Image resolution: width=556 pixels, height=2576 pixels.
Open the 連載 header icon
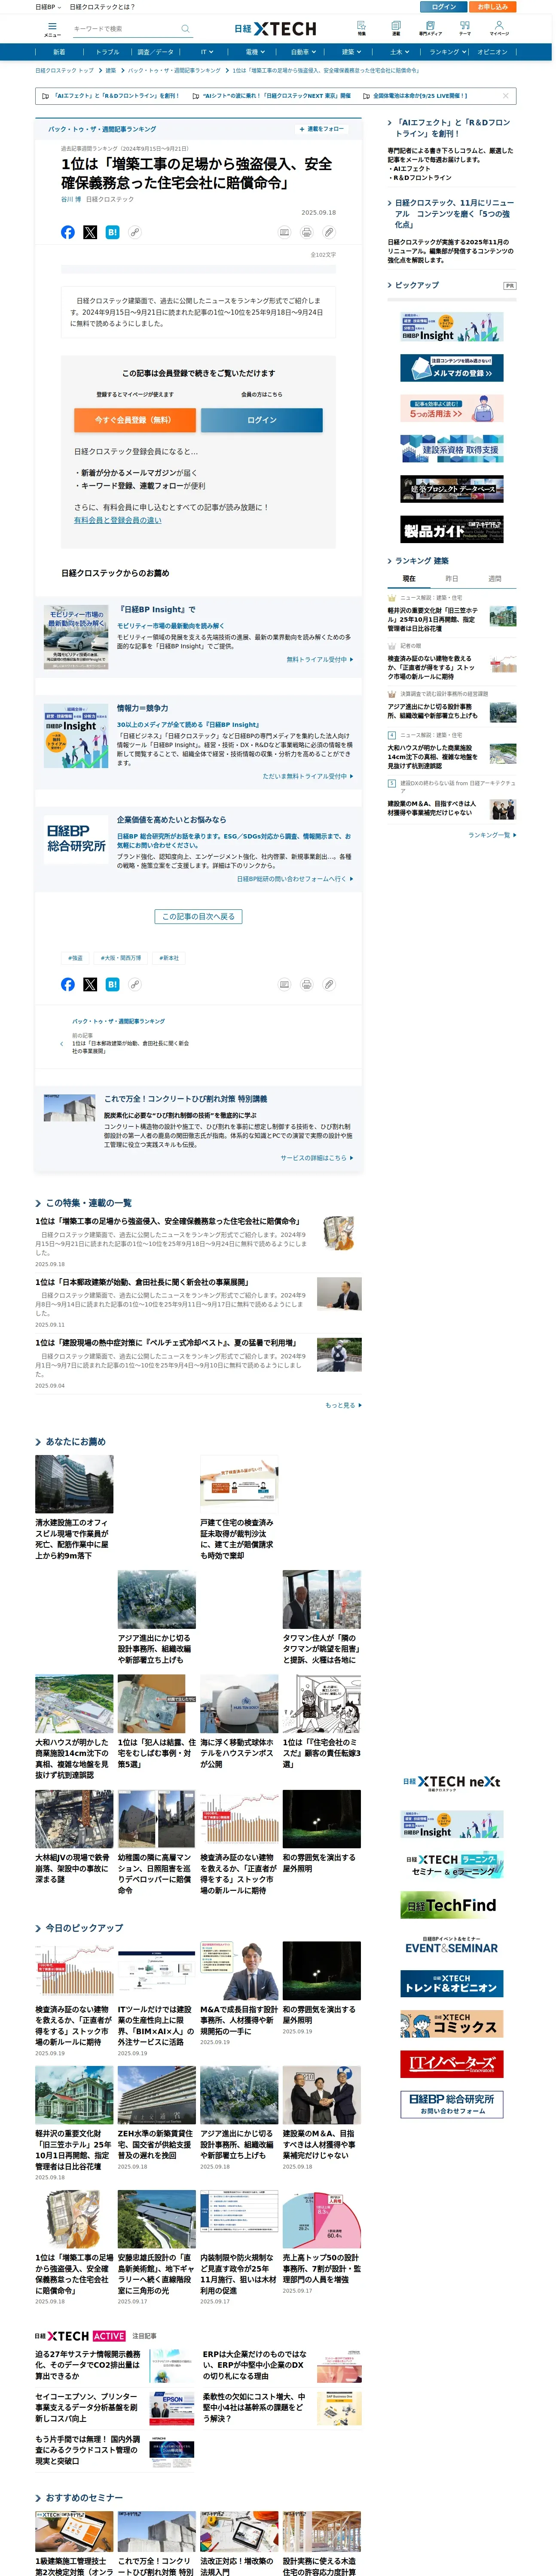pyautogui.click(x=396, y=28)
